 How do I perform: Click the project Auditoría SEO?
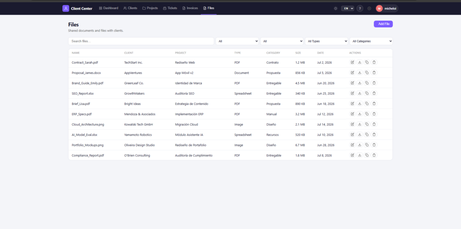pyautogui.click(x=185, y=94)
